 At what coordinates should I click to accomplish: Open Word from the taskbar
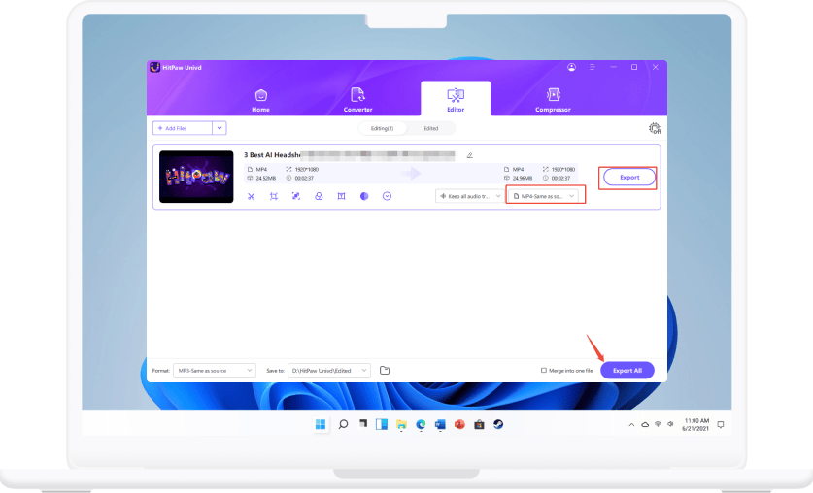pos(440,425)
